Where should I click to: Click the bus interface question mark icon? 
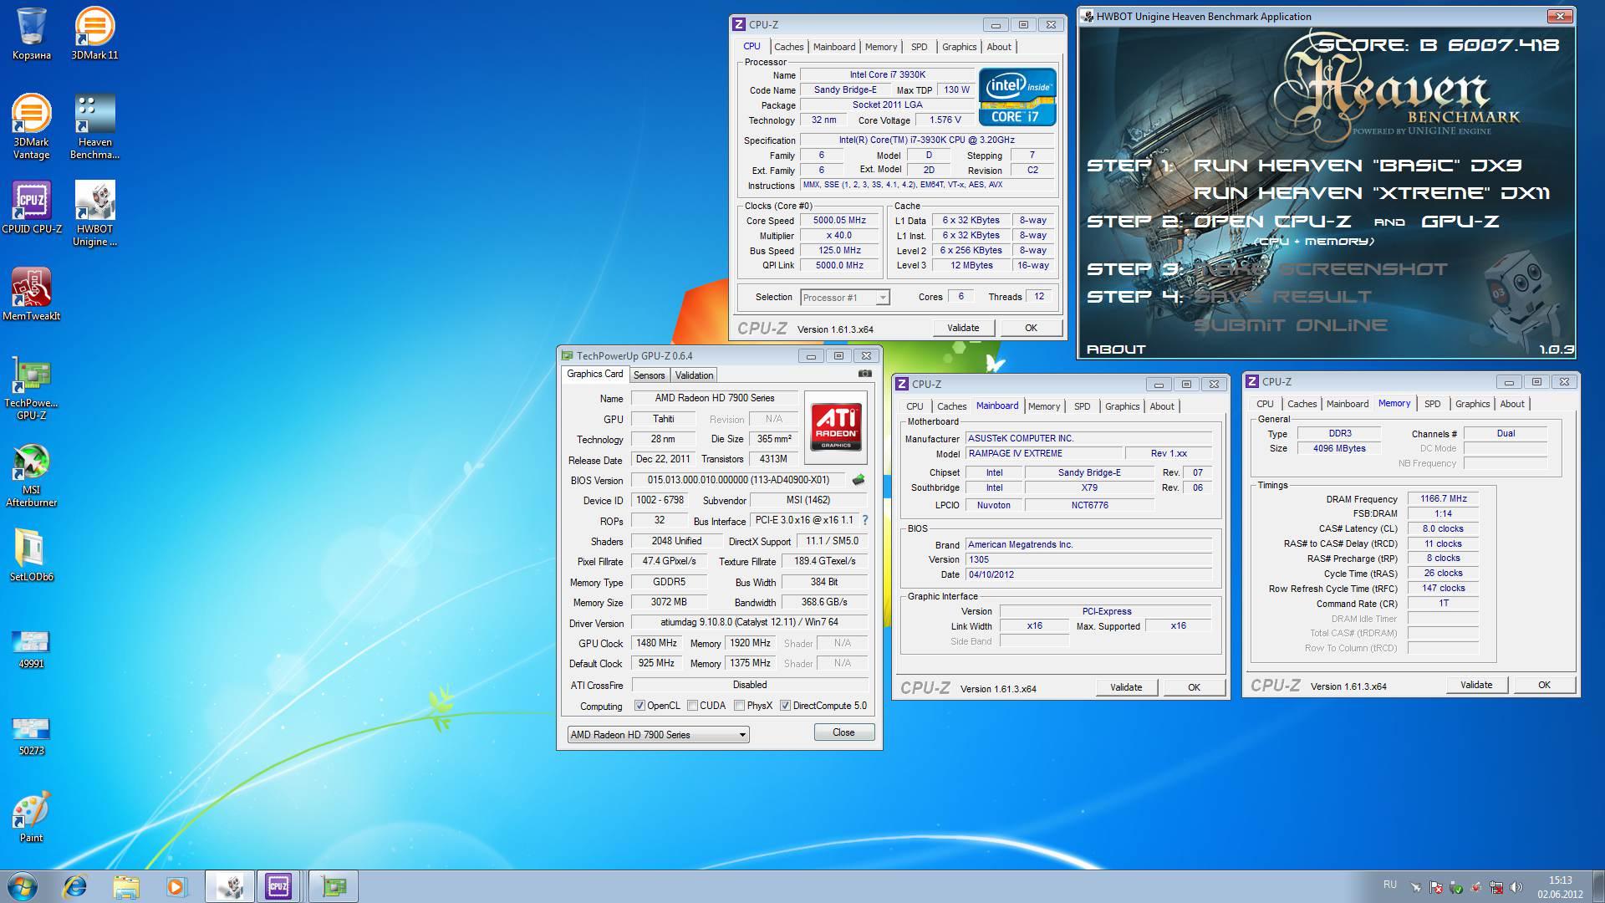pos(865,520)
